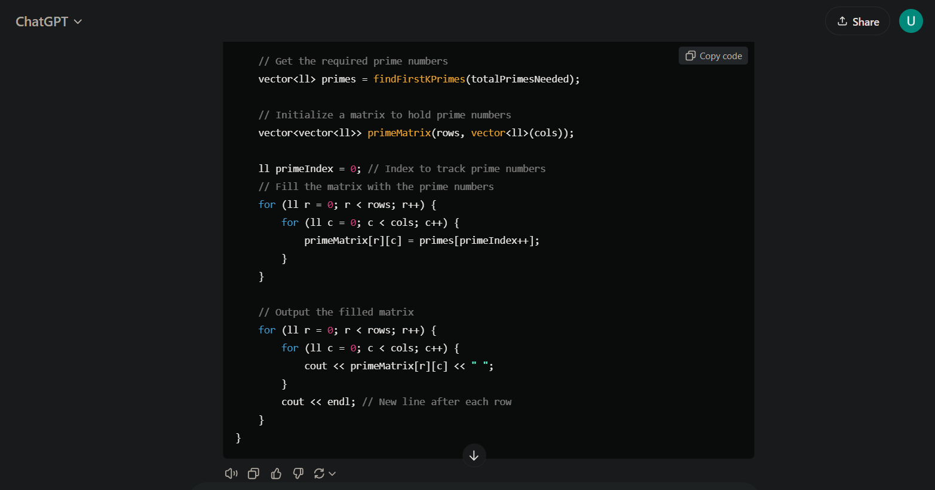935x490 pixels.
Task: Click the comment 'New line after each row'
Action: coord(437,402)
